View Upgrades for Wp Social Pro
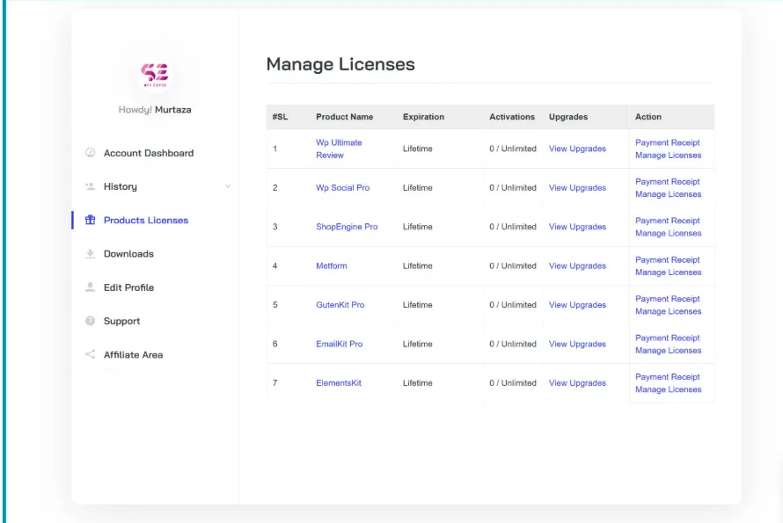Screen dimensions: 783x523 577,187
